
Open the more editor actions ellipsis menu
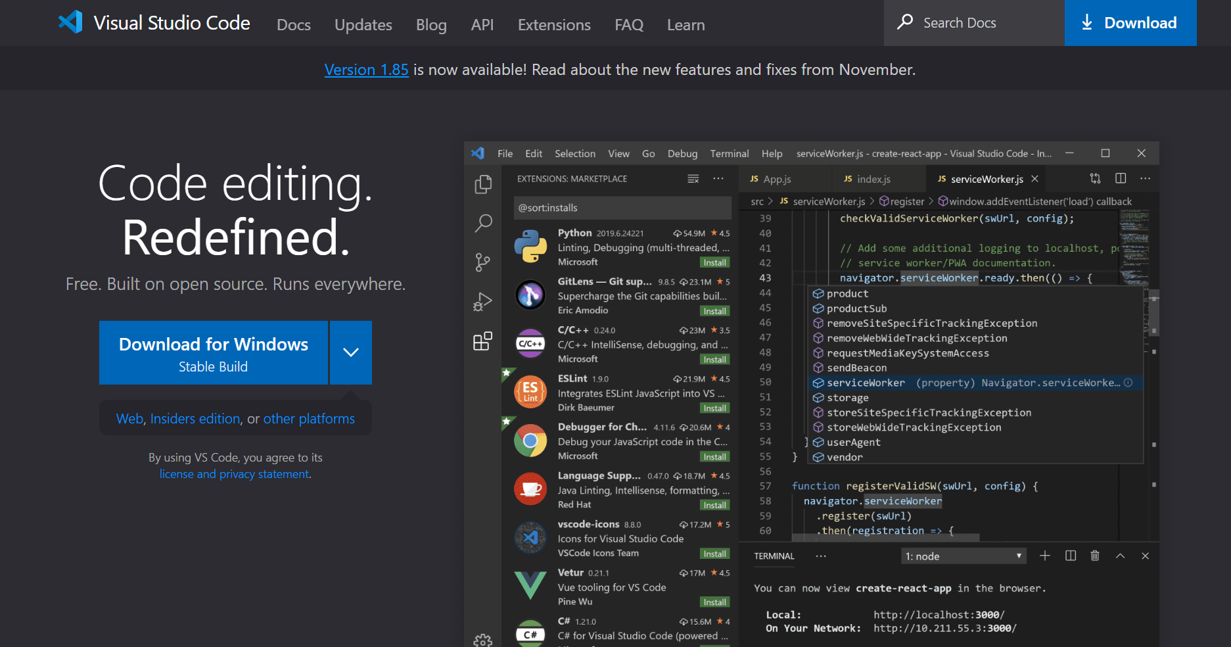(1146, 178)
